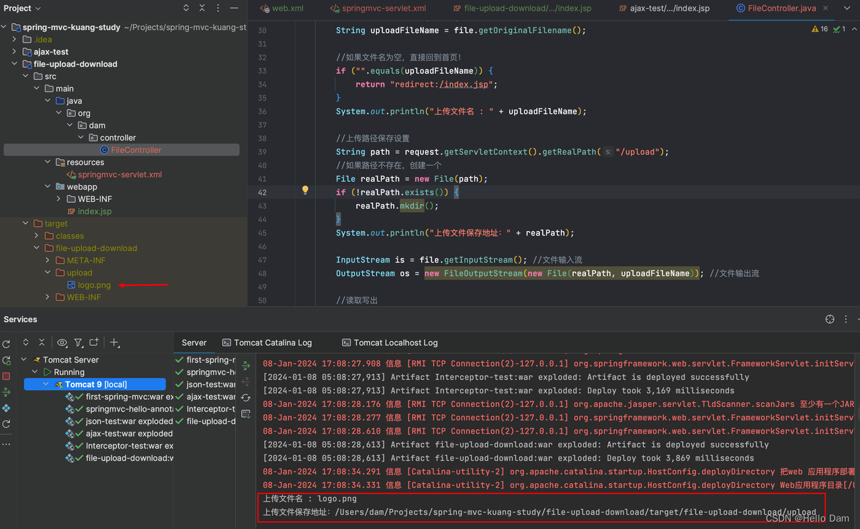Expand all Services tree nodes
Viewport: 860px width, 529px height.
(x=26, y=342)
